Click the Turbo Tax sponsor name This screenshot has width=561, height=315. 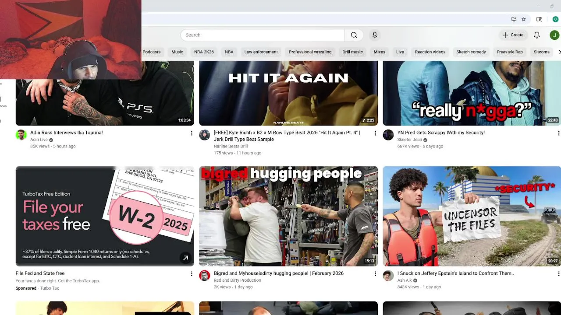(x=49, y=288)
